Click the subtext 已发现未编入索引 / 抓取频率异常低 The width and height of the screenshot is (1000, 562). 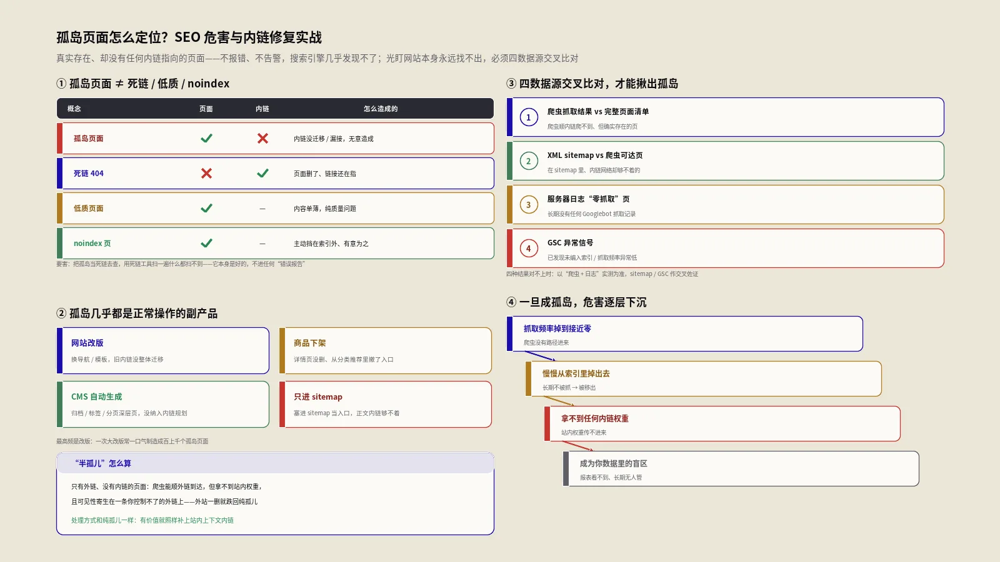click(x=592, y=258)
